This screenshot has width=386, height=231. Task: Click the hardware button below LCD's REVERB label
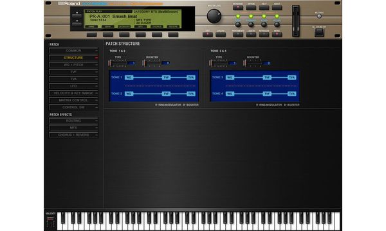[173, 35]
